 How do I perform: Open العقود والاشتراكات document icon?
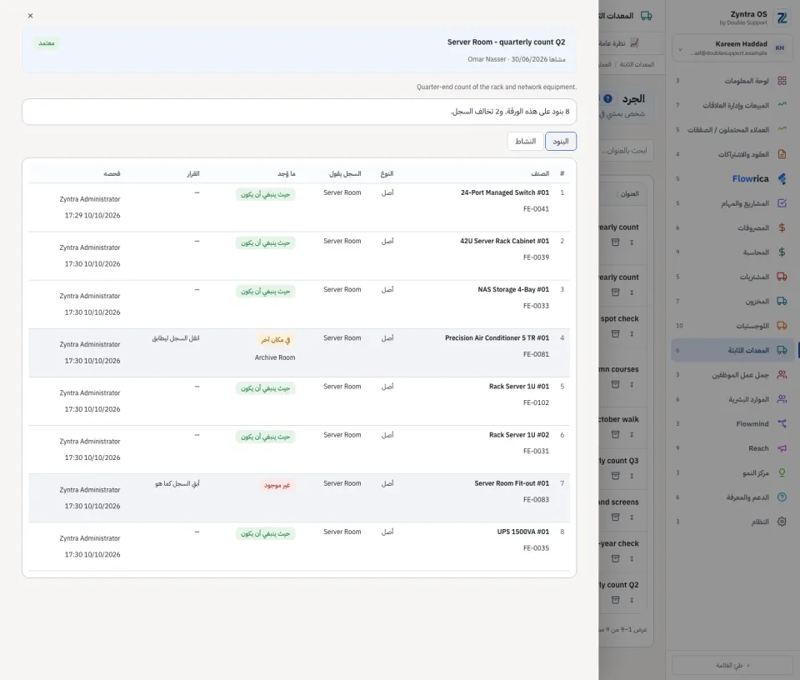[782, 154]
